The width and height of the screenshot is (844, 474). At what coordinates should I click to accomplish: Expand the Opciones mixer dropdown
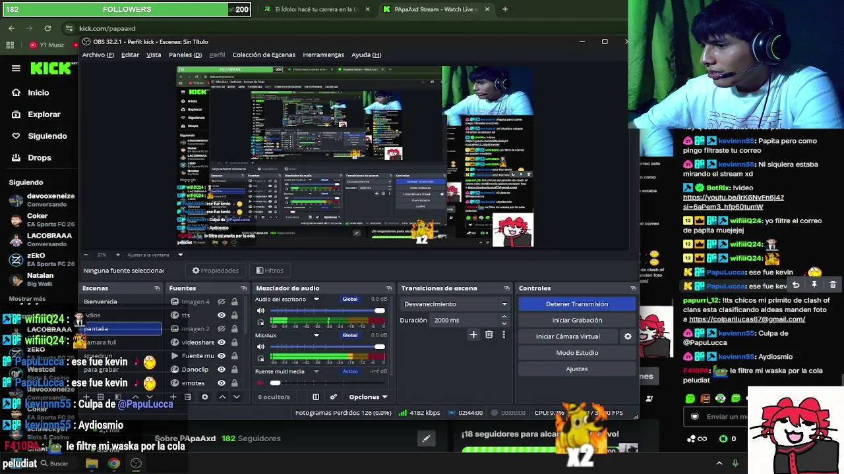(x=369, y=397)
